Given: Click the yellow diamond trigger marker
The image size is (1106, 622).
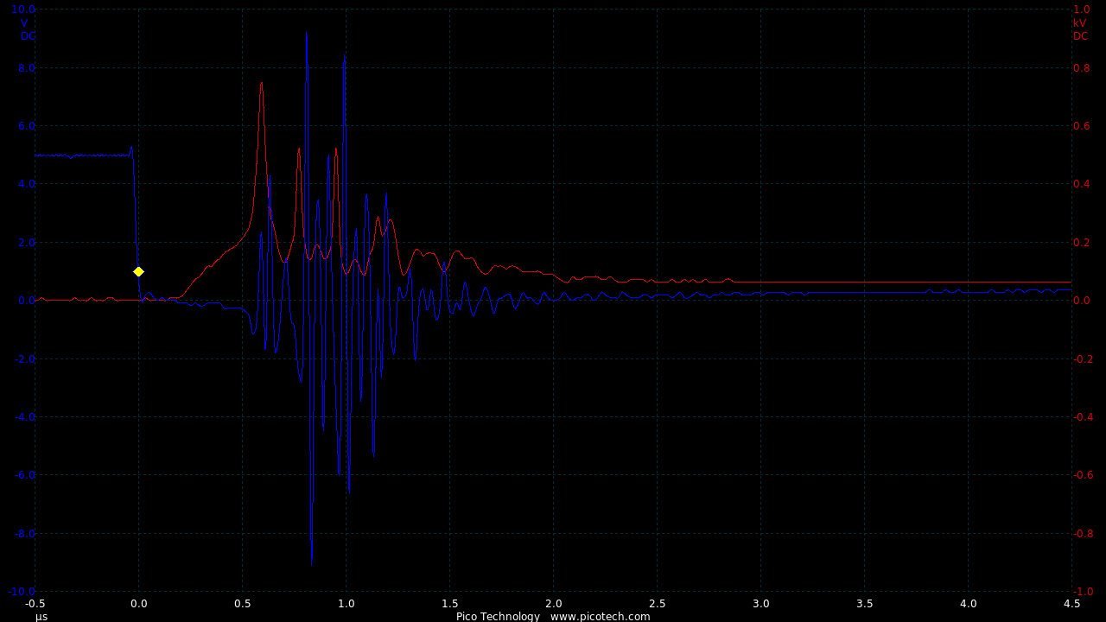Looking at the screenshot, I should 138,271.
